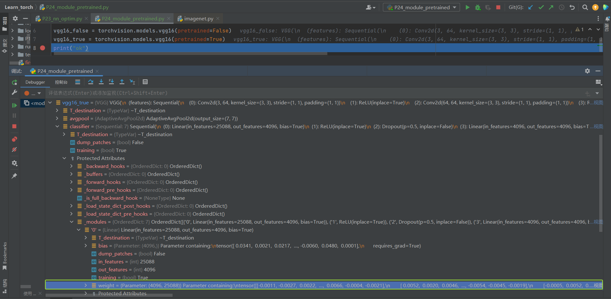Click the Step Into icon
The height and width of the screenshot is (299, 611).
(101, 82)
